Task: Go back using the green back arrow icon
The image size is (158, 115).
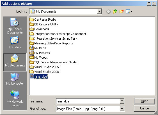Action: click(x=108, y=12)
